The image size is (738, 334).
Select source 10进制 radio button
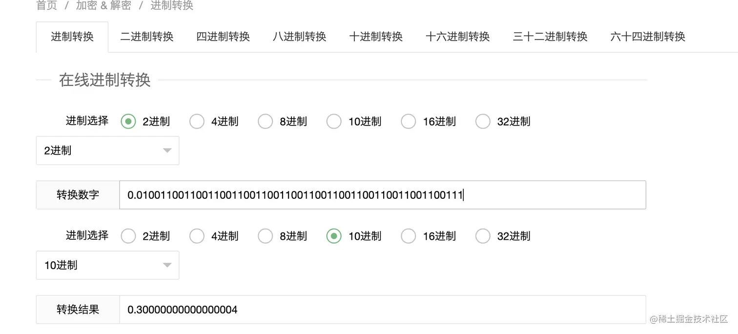pyautogui.click(x=334, y=121)
